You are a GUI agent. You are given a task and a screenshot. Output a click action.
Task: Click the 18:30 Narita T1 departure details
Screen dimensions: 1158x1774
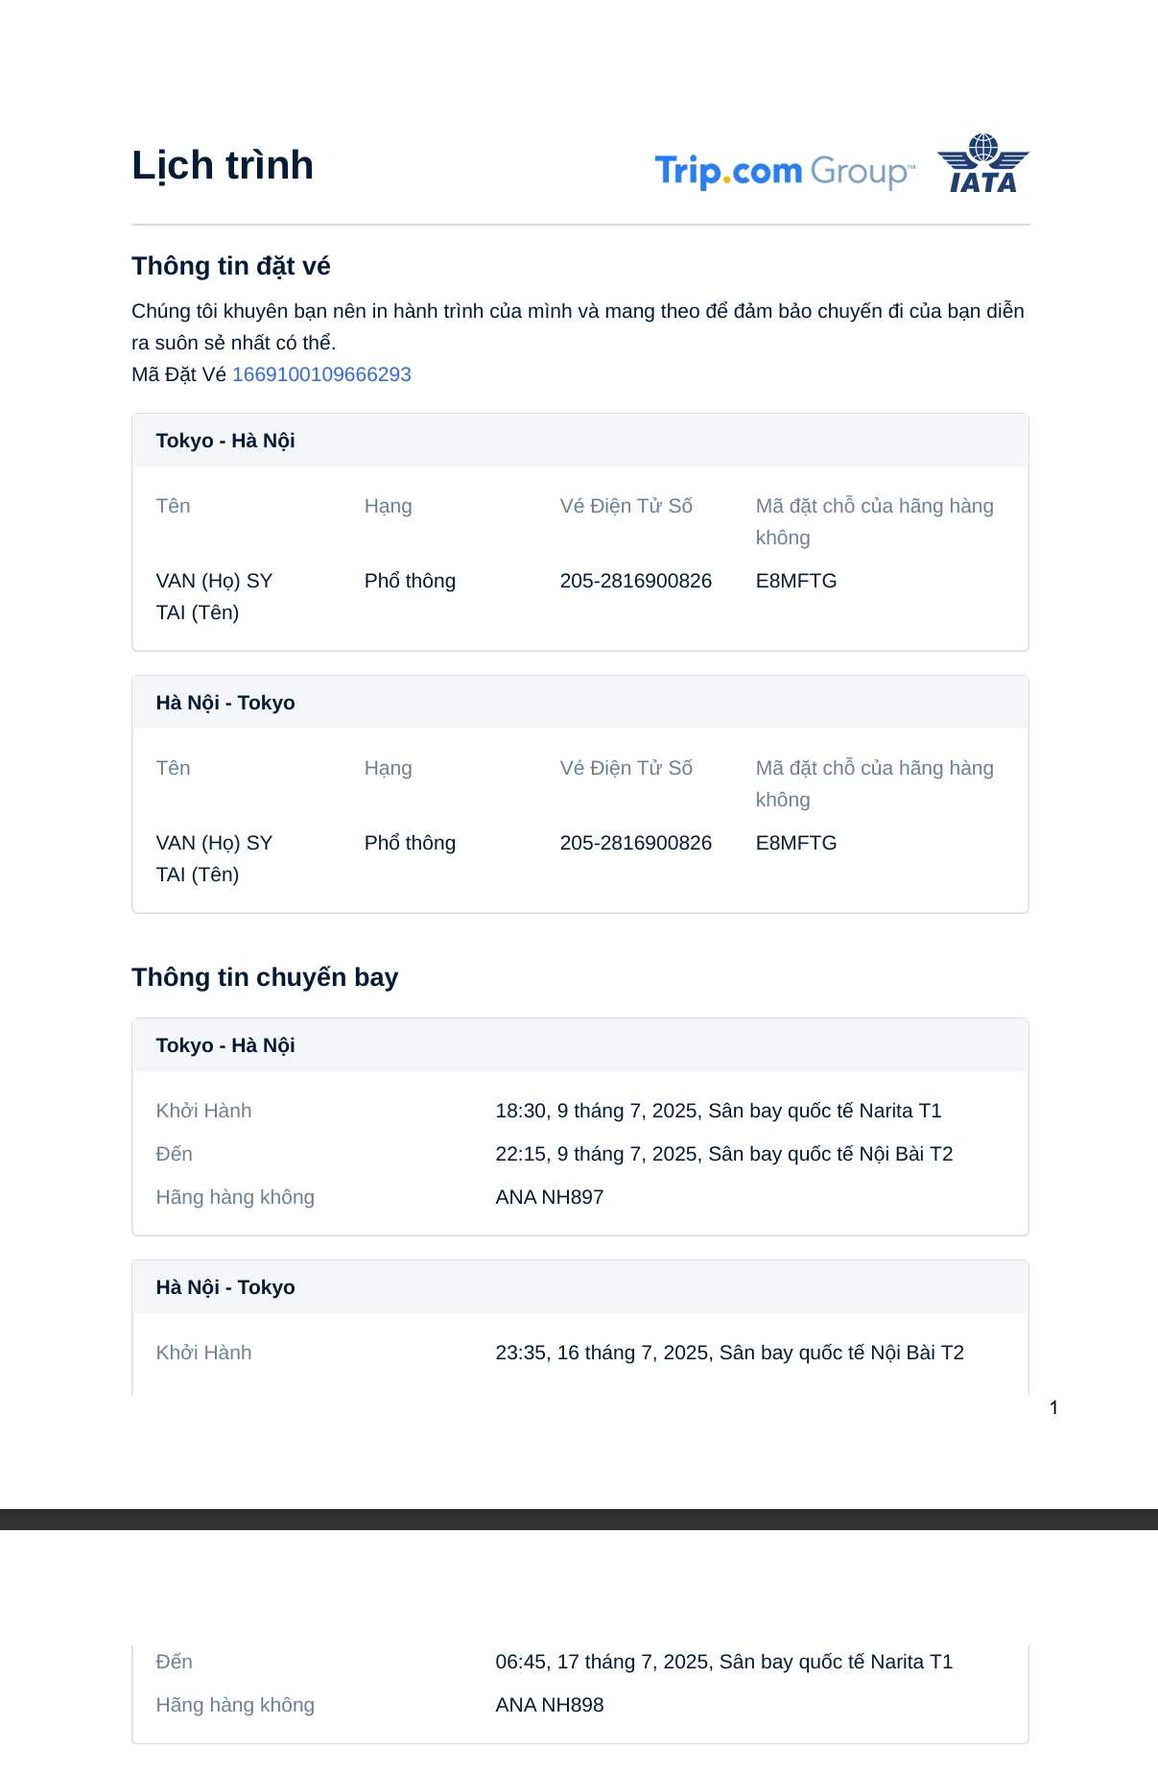coord(718,1111)
